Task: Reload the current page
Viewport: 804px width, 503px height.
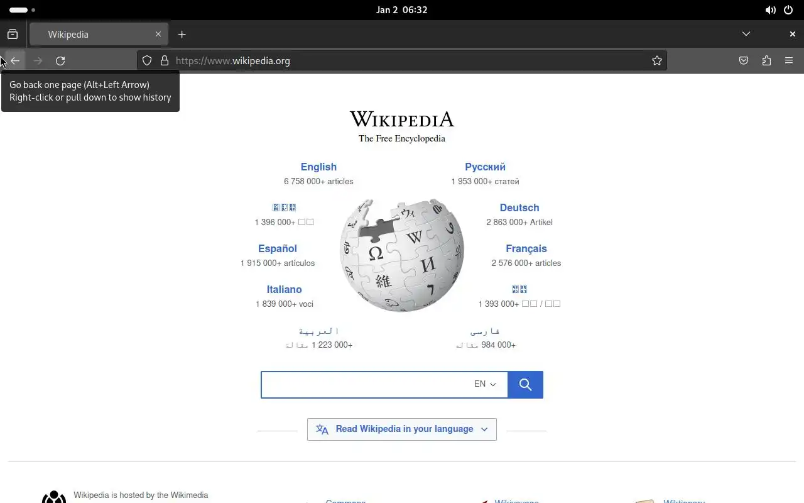Action: [60, 60]
